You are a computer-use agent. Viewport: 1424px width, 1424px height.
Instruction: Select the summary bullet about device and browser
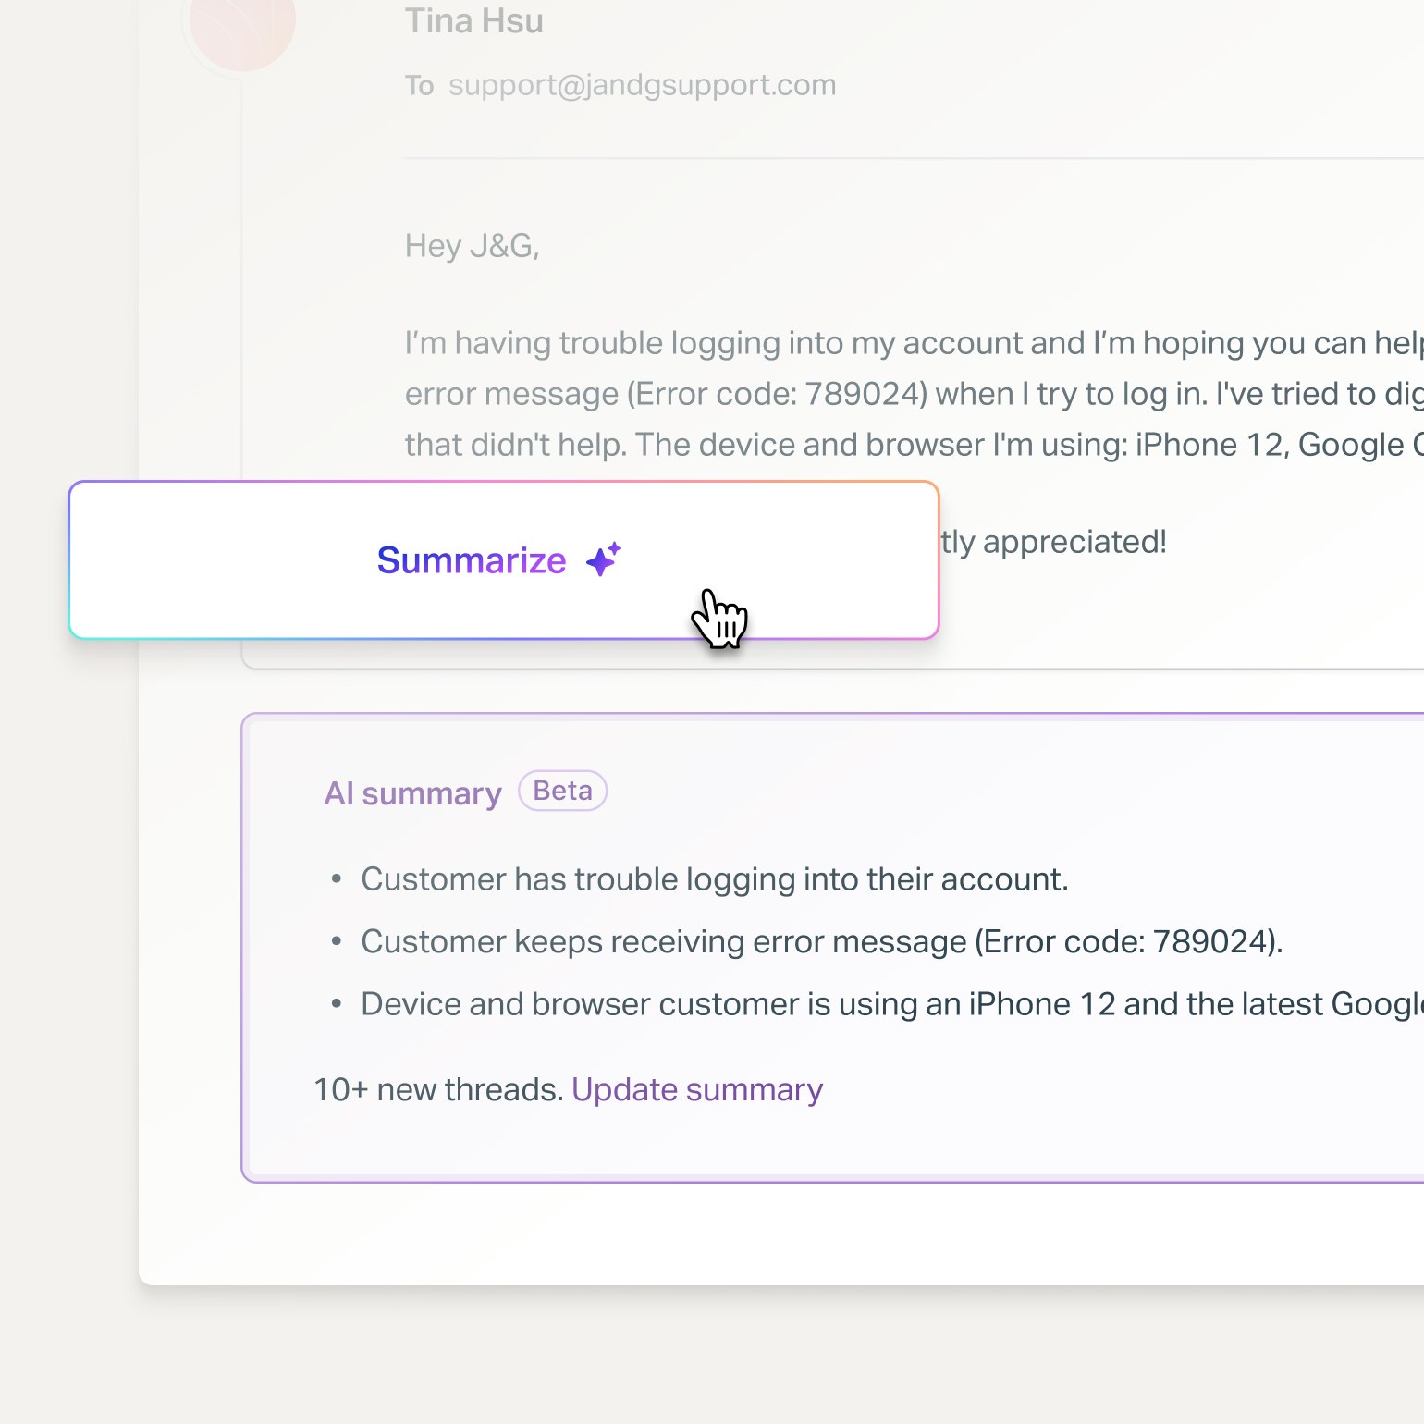(x=888, y=1004)
